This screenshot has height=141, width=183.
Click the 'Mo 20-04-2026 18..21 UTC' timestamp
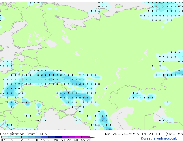click(x=134, y=134)
